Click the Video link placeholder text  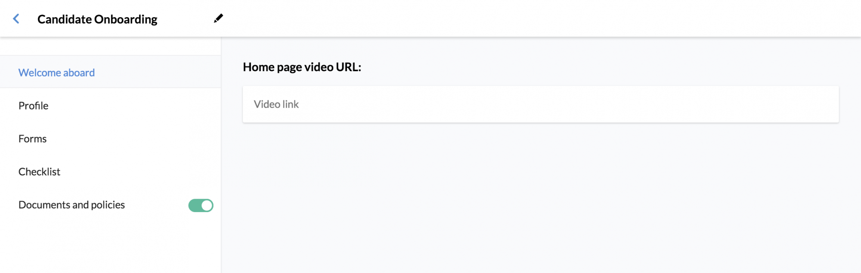pos(276,104)
